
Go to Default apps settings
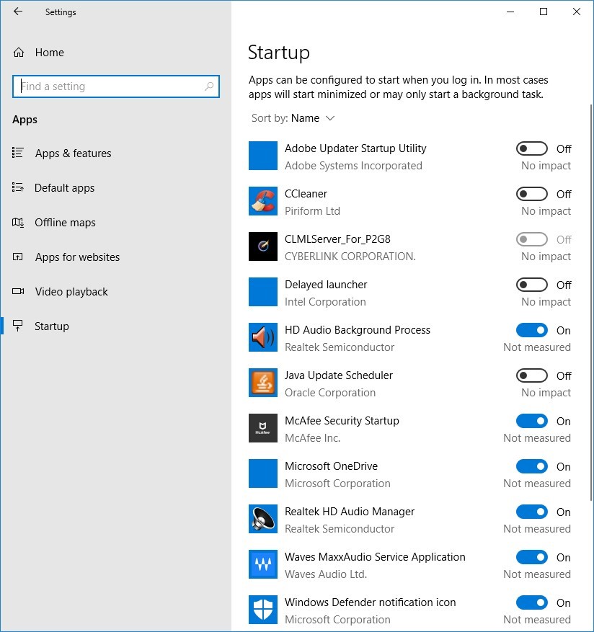click(x=115, y=188)
